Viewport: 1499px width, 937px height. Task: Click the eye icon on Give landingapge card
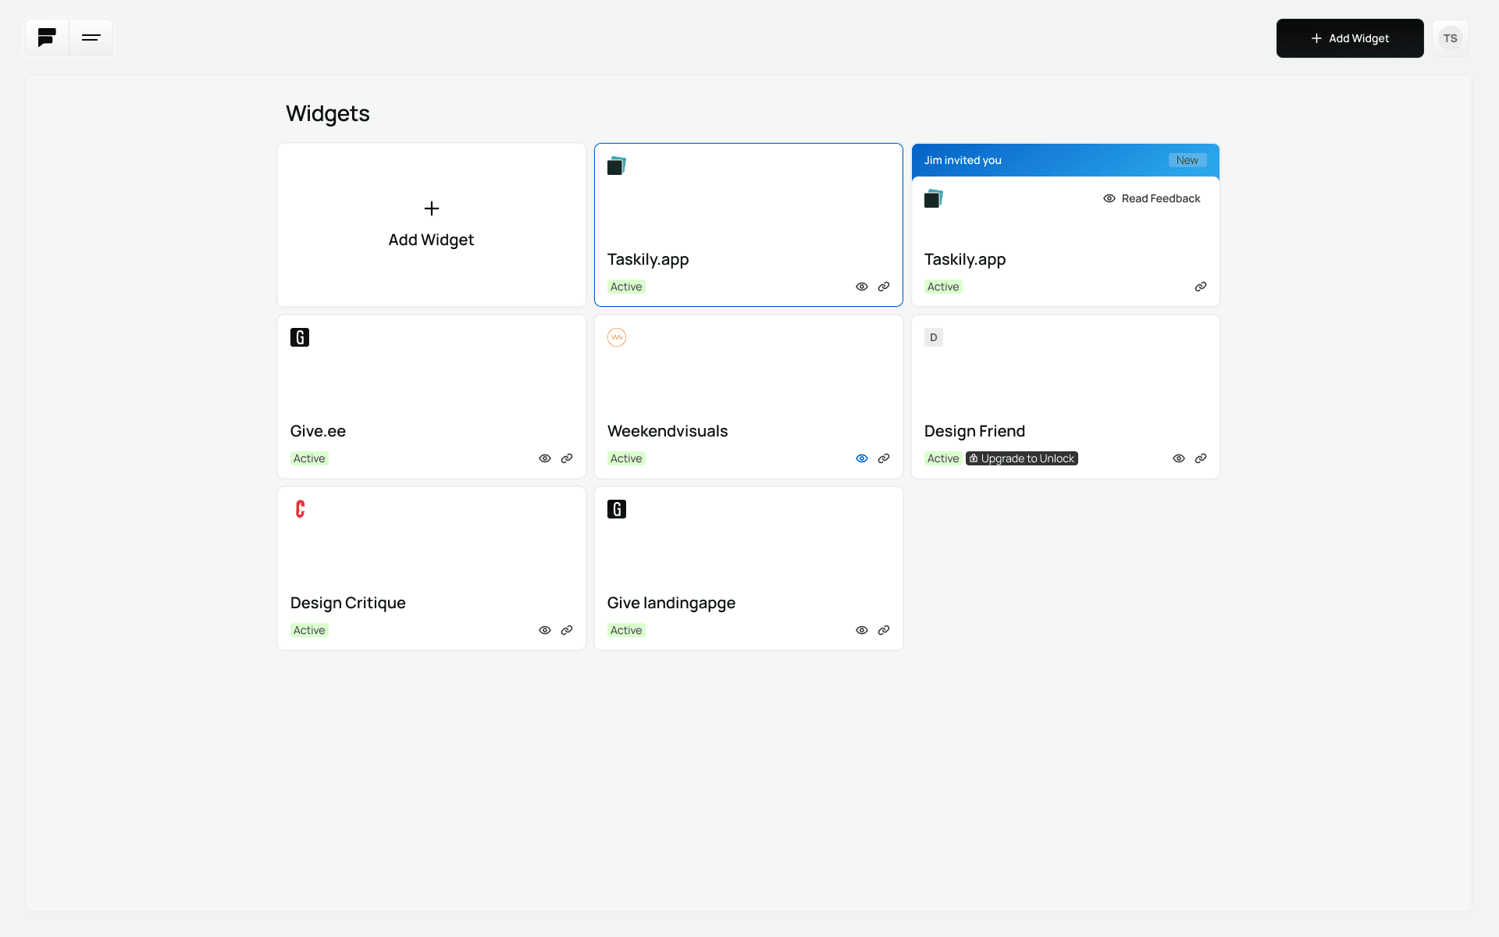coord(862,630)
